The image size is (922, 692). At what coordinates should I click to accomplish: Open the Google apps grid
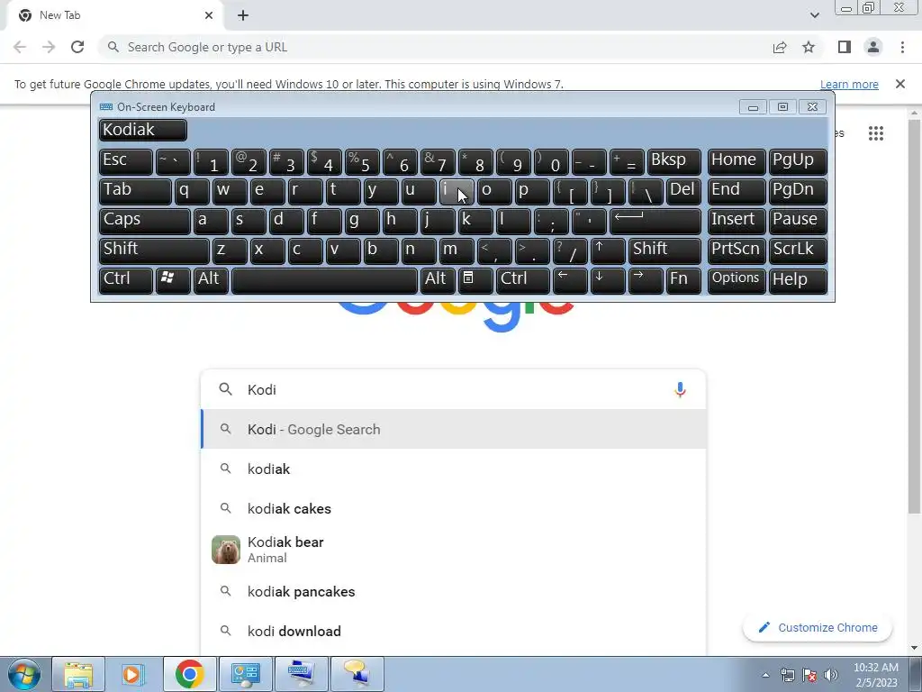tap(875, 133)
